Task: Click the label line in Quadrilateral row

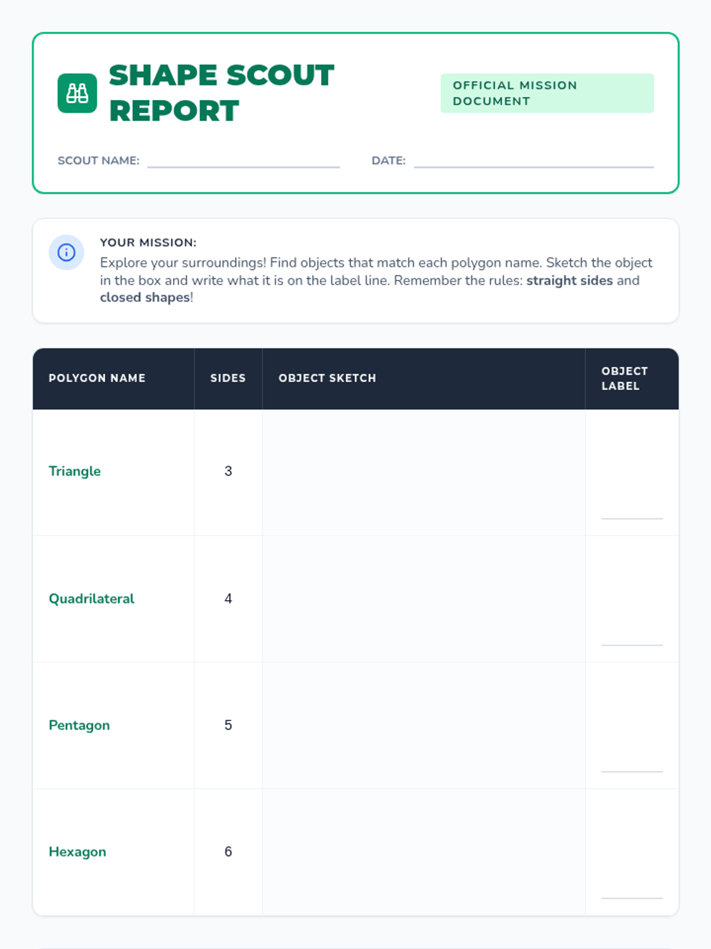Action: click(x=632, y=644)
